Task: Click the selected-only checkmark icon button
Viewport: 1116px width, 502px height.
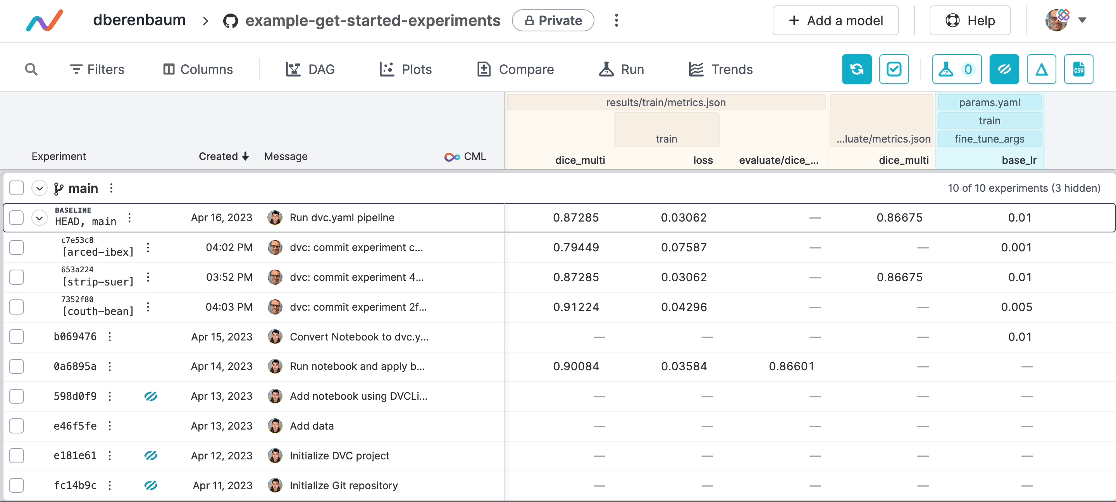Action: pyautogui.click(x=893, y=69)
